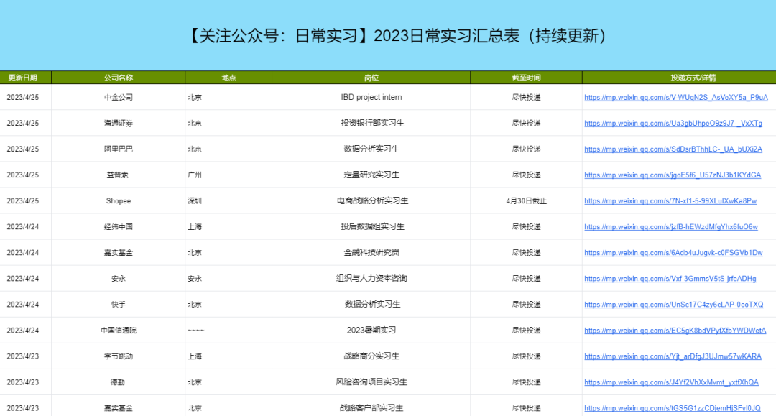Select the 中金公司 company cell

[119, 98]
